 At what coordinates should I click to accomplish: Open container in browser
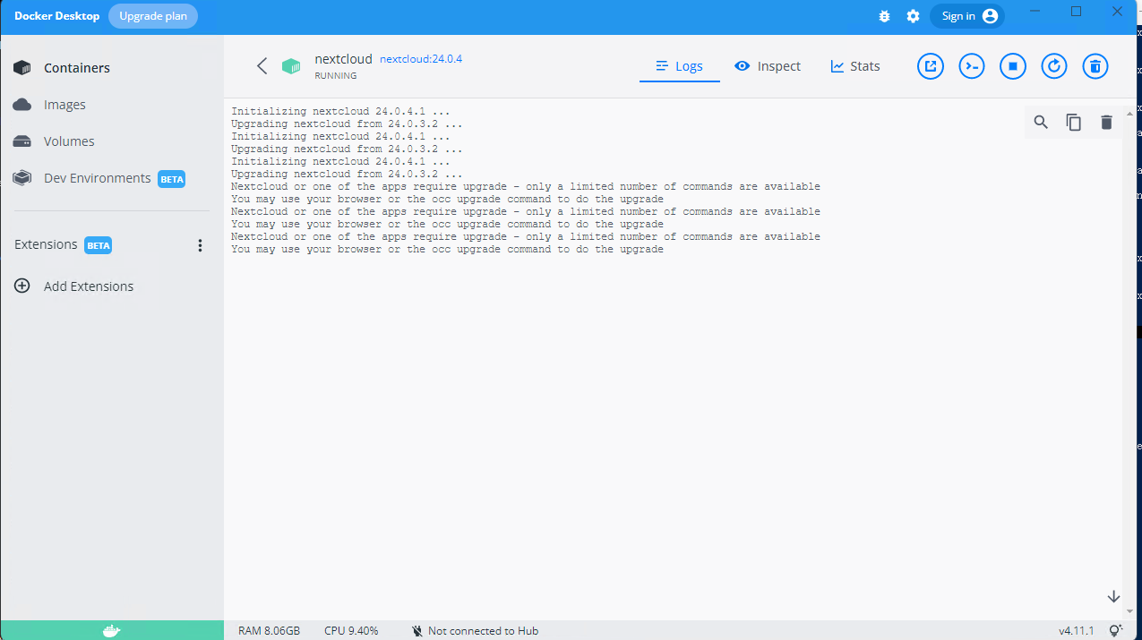click(x=930, y=65)
